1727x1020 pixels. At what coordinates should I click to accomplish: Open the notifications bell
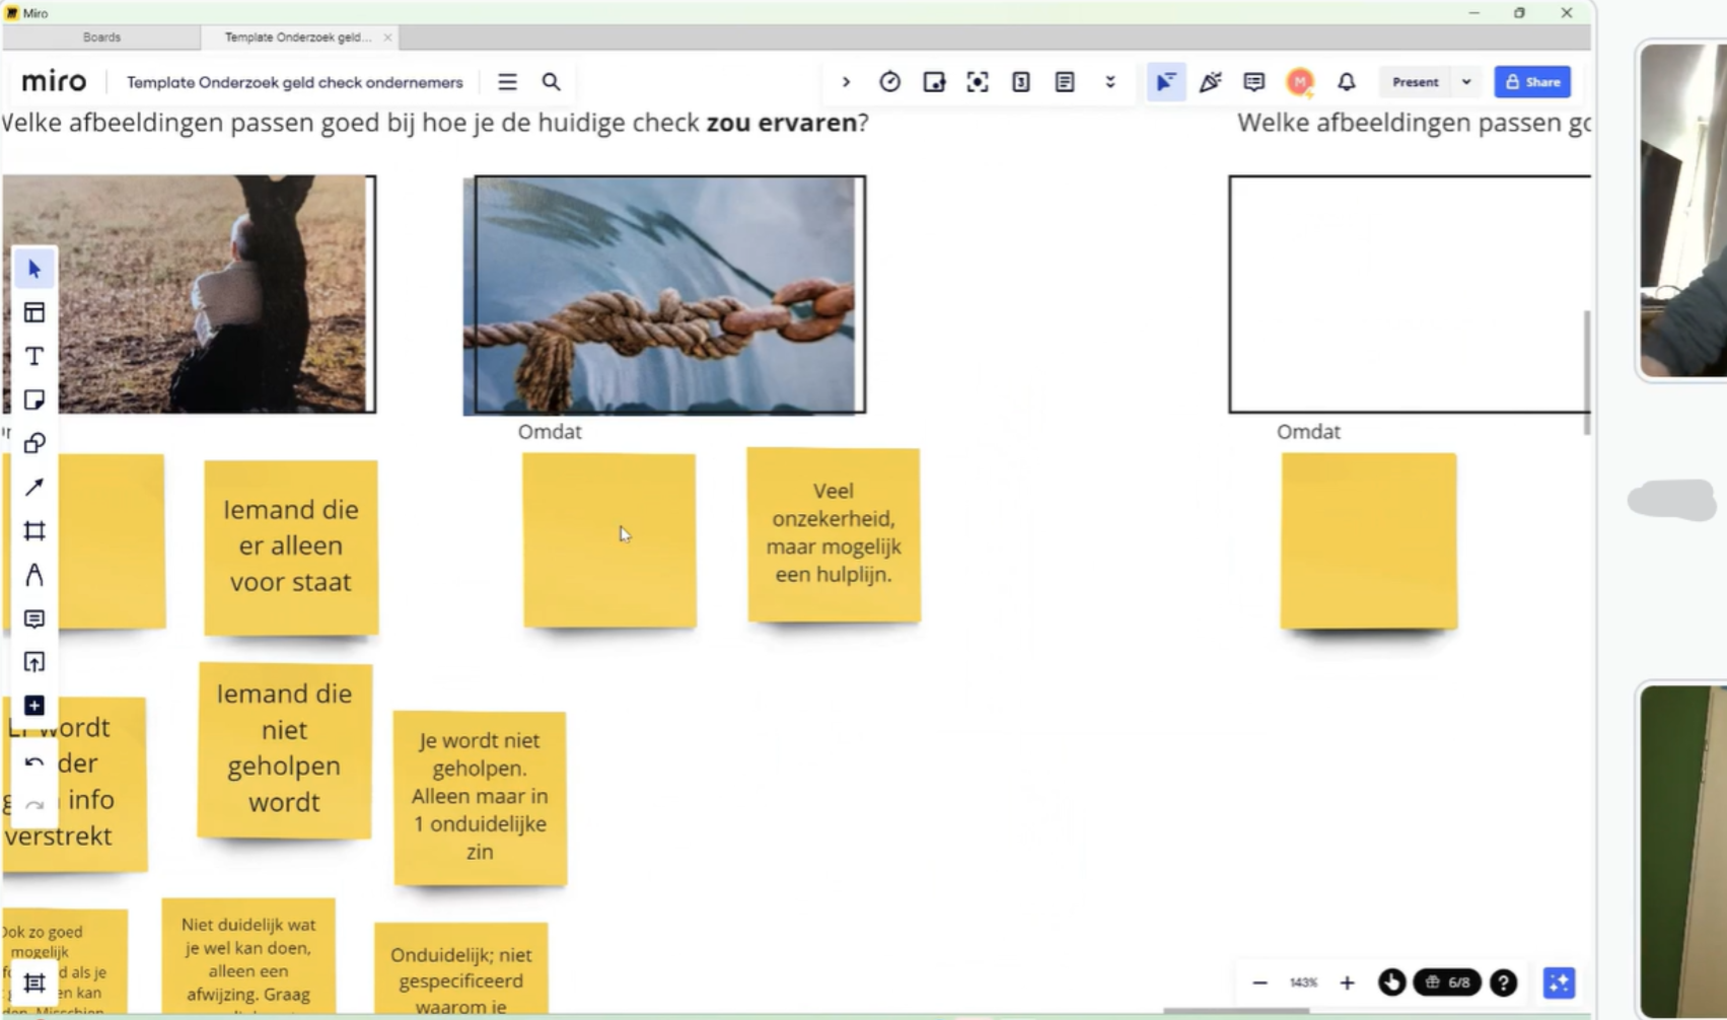[x=1346, y=82]
